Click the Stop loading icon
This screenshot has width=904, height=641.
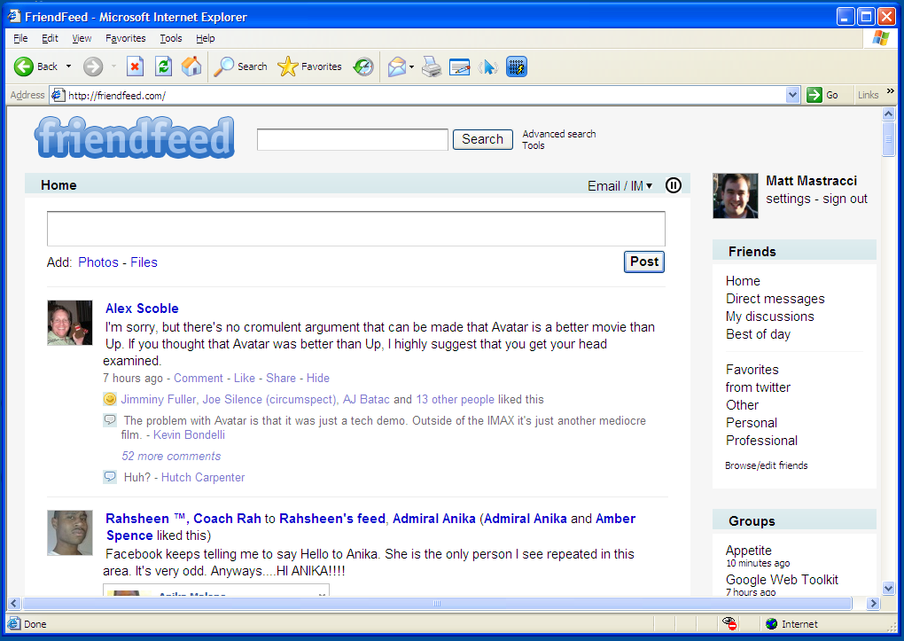click(135, 66)
